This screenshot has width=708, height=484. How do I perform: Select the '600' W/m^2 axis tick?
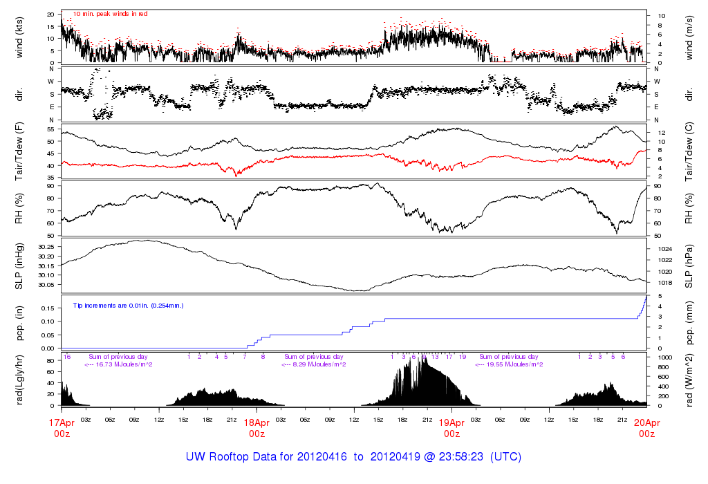tap(663, 377)
